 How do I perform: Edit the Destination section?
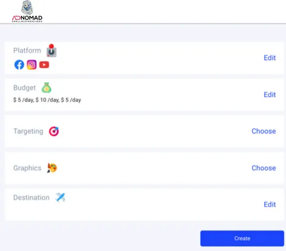coord(270,205)
